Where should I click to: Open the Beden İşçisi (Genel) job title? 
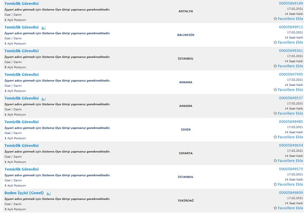click(24, 193)
